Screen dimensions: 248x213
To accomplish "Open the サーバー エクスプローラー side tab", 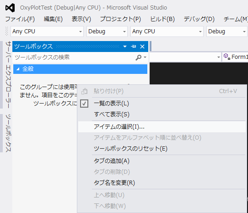I will 8,75.
